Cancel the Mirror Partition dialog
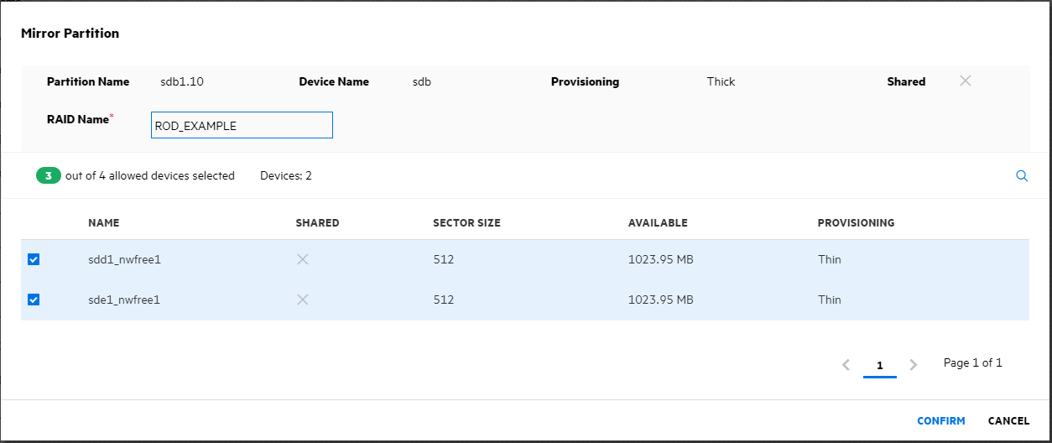1052x443 pixels. [1008, 421]
